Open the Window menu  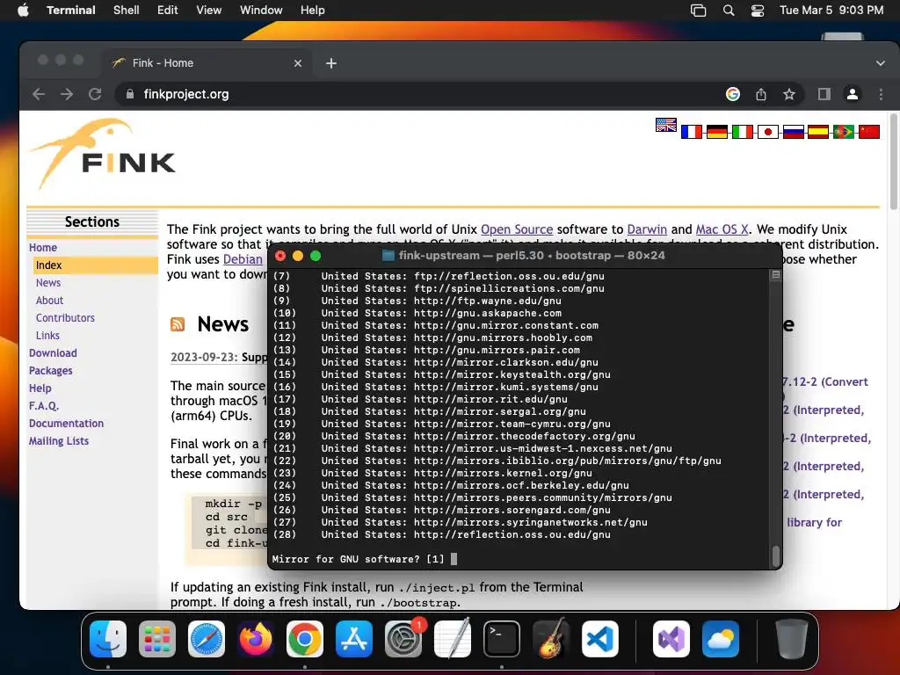click(x=261, y=11)
